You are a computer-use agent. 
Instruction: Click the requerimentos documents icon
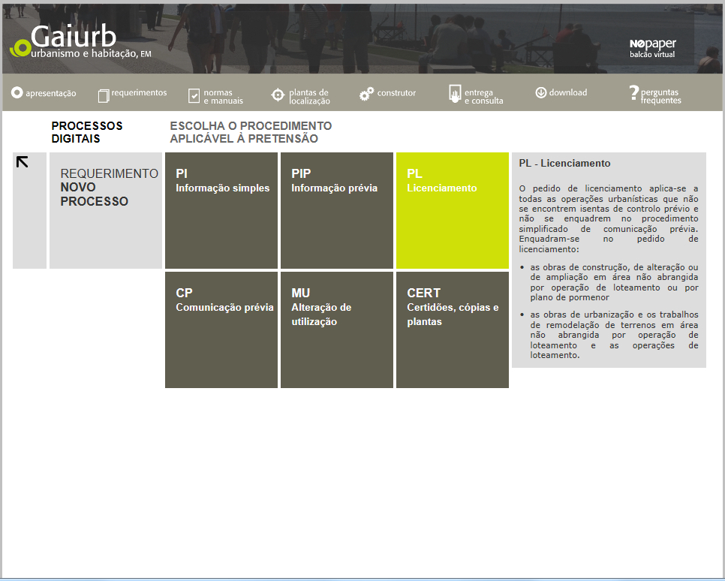[104, 96]
